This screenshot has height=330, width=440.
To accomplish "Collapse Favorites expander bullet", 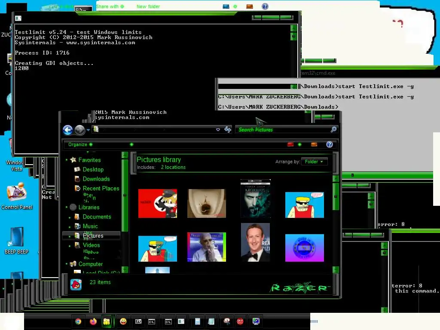I will click(67, 160).
